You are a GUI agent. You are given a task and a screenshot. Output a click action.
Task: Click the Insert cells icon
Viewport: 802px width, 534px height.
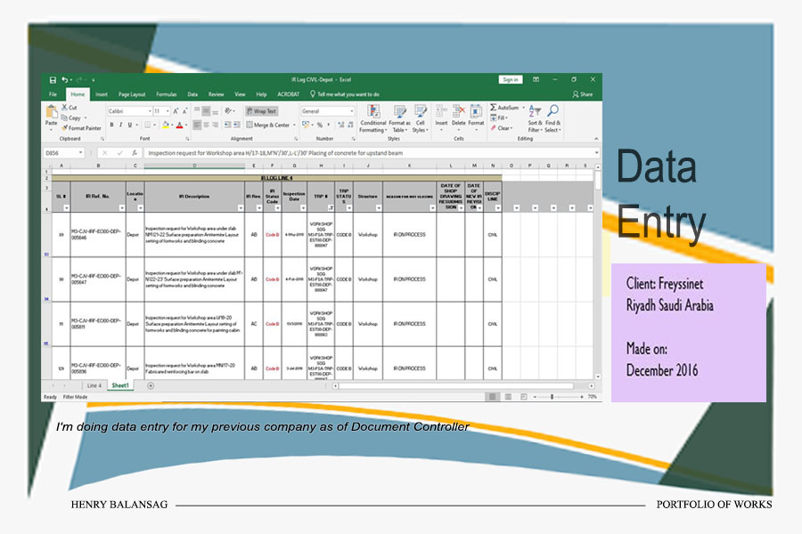(441, 111)
